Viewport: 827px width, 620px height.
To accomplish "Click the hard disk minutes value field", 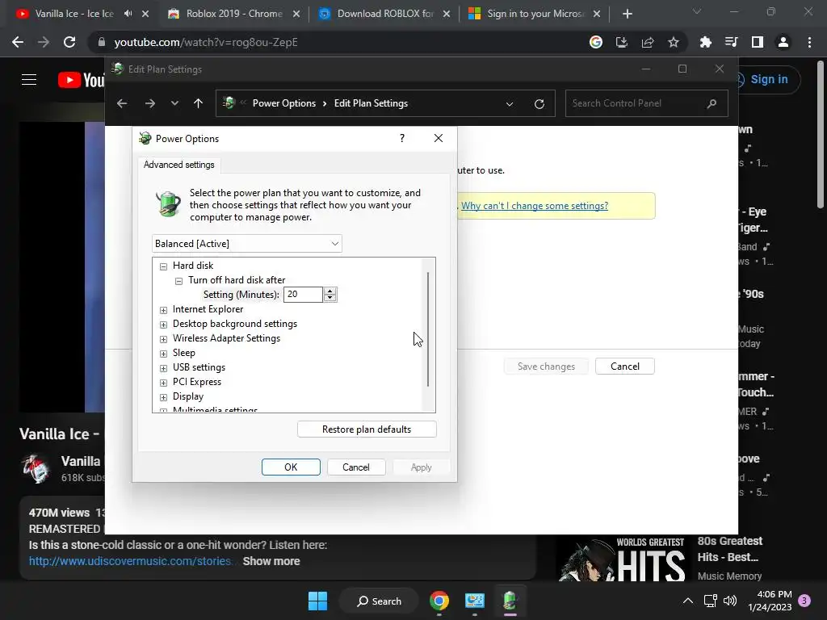I will point(304,294).
